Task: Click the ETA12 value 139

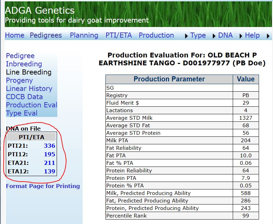Action: pyautogui.click(x=49, y=171)
